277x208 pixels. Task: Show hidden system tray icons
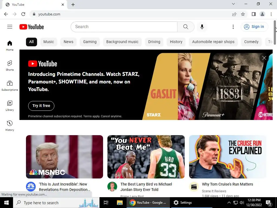tap(229, 203)
